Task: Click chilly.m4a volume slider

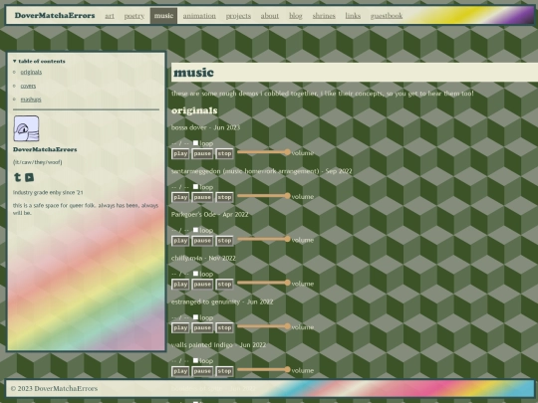Action: point(264,283)
